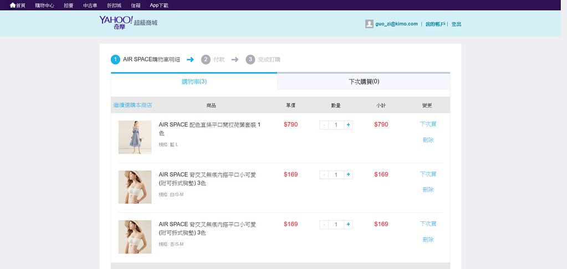Decrease quantity of 杏/S-M item
The height and width of the screenshot is (269, 567).
tap(324, 225)
